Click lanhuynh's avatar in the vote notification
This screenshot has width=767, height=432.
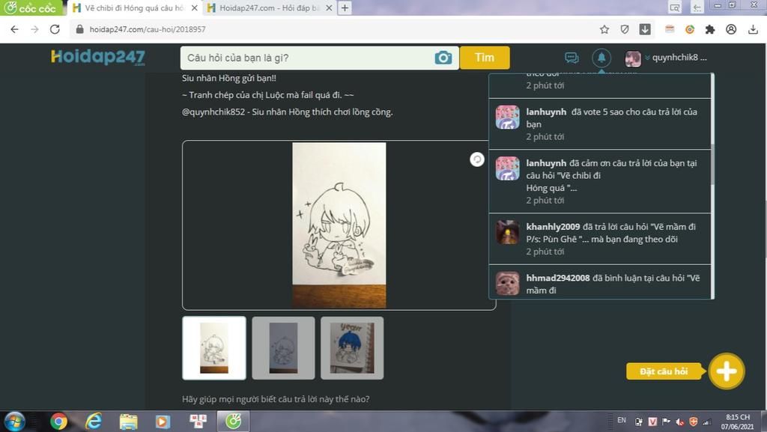(507, 118)
